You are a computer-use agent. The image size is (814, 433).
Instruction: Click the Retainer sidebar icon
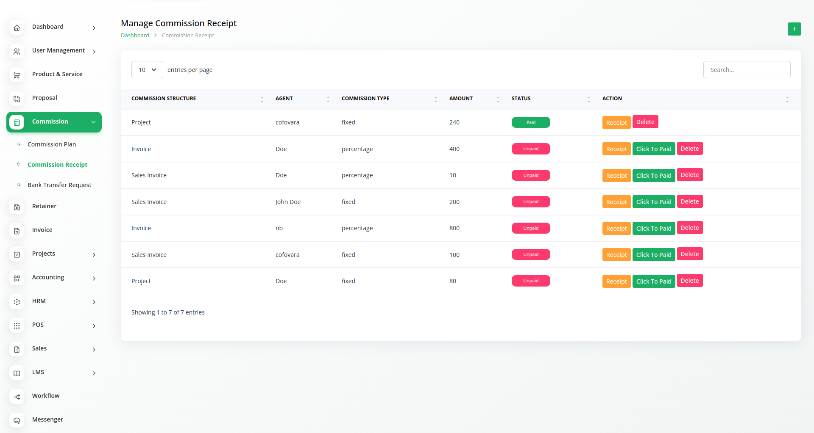17,207
